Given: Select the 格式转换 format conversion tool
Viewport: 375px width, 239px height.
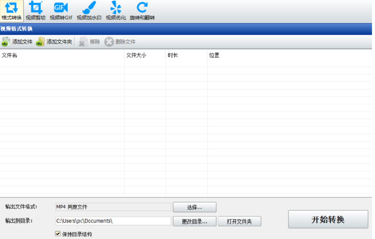Looking at the screenshot, I should pyautogui.click(x=11, y=11).
